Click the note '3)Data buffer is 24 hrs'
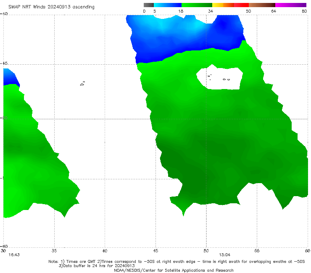Image resolution: width=311 pixels, height=273 pixels. (x=97, y=266)
